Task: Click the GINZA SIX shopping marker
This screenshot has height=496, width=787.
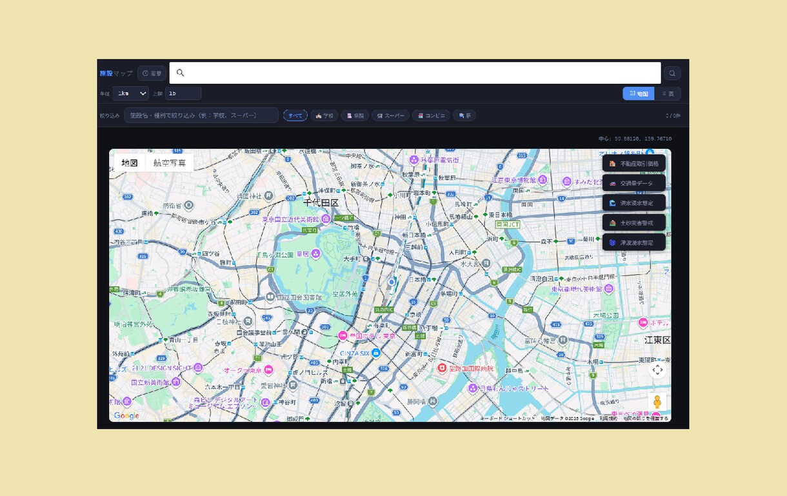Action: click(x=375, y=353)
